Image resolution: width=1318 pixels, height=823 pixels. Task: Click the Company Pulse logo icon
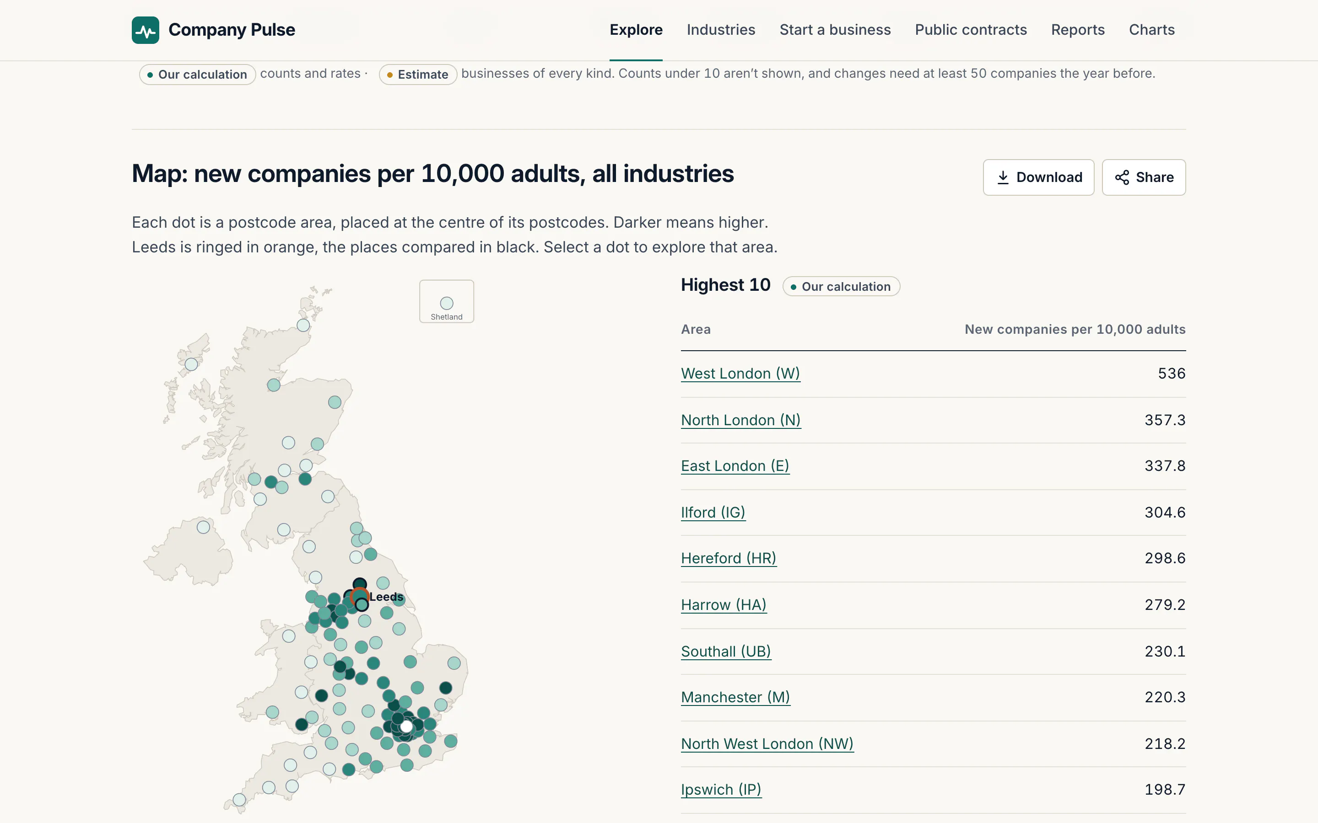click(x=146, y=30)
